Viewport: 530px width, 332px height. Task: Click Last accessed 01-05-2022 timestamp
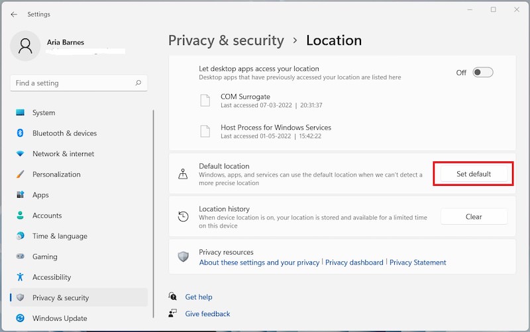271,136
